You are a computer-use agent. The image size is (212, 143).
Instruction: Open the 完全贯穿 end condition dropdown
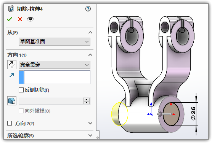pos(55,65)
